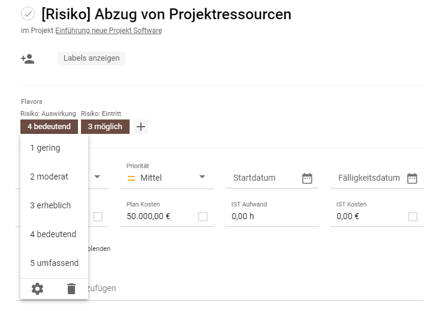
Task: Toggle the checkbox left of Plan Kosten
Action: tap(98, 217)
